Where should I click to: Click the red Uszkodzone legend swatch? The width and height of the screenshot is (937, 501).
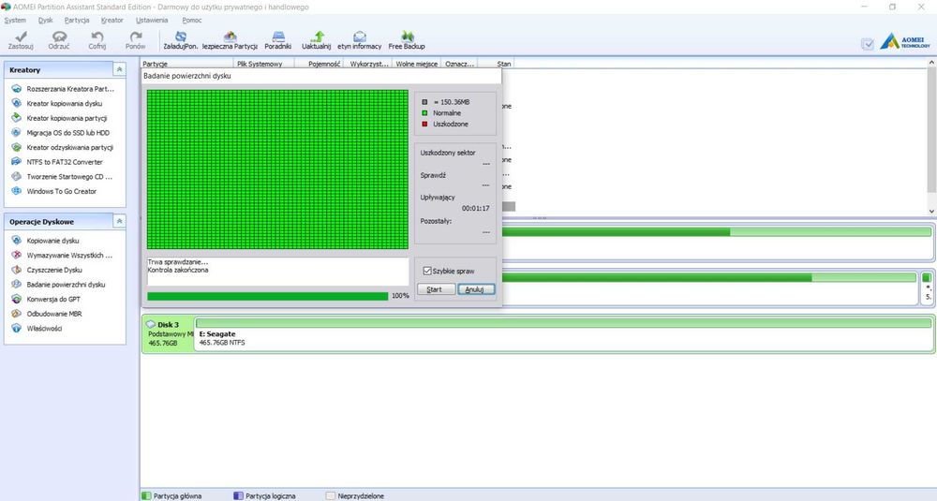point(424,125)
